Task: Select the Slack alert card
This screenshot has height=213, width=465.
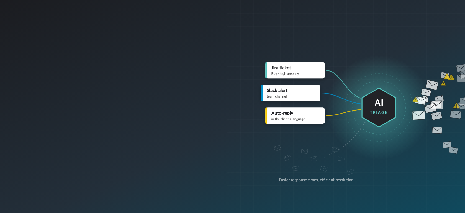Action: 291,93
